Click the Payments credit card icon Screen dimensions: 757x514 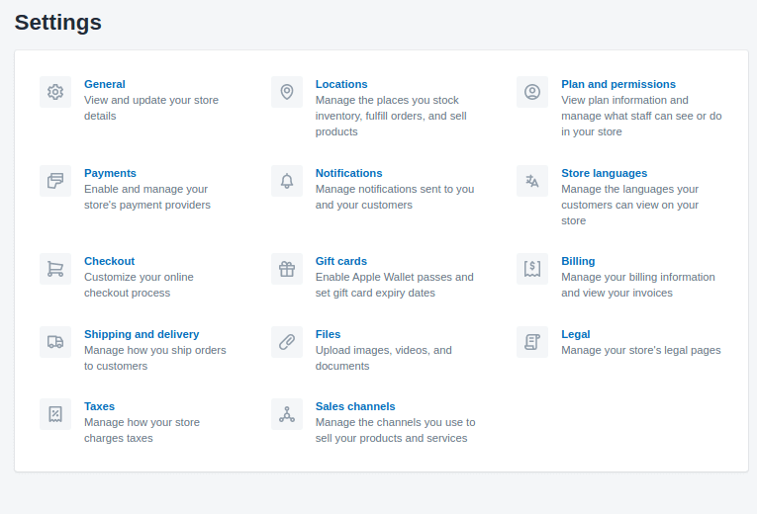coord(55,181)
